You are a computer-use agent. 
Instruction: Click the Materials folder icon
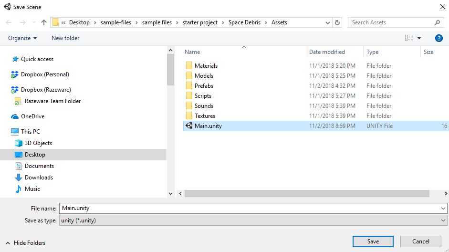click(189, 65)
